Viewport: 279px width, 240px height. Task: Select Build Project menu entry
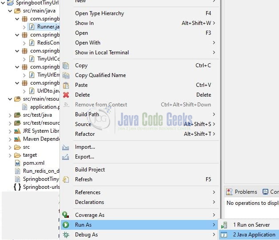(x=140, y=170)
